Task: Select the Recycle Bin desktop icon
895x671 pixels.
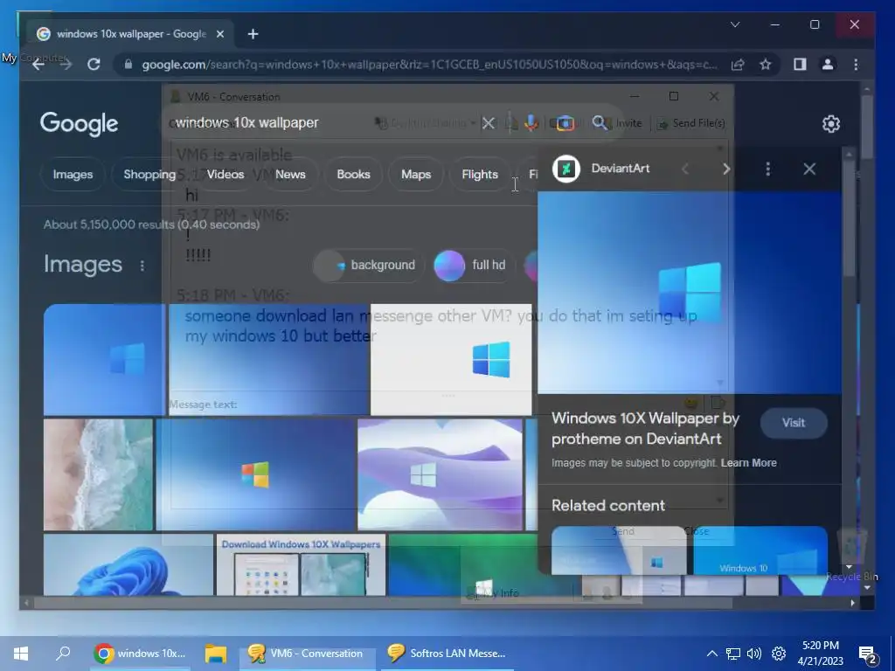Action: click(x=851, y=556)
